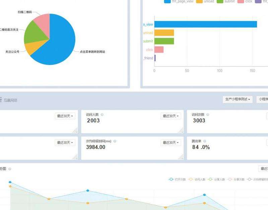Click help icon beside 次均停留时间(ms)
The width and height of the screenshot is (268, 210).
point(115,141)
